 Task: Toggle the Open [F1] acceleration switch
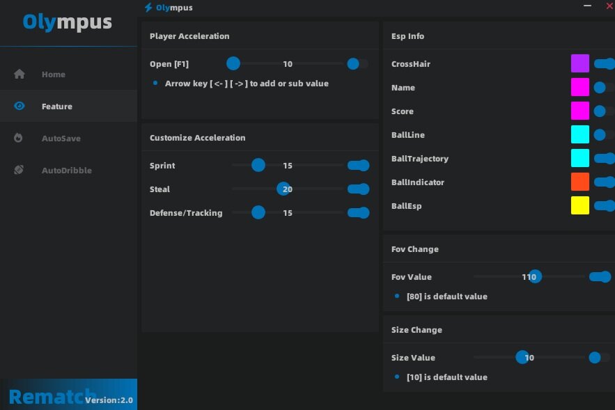[358, 64]
